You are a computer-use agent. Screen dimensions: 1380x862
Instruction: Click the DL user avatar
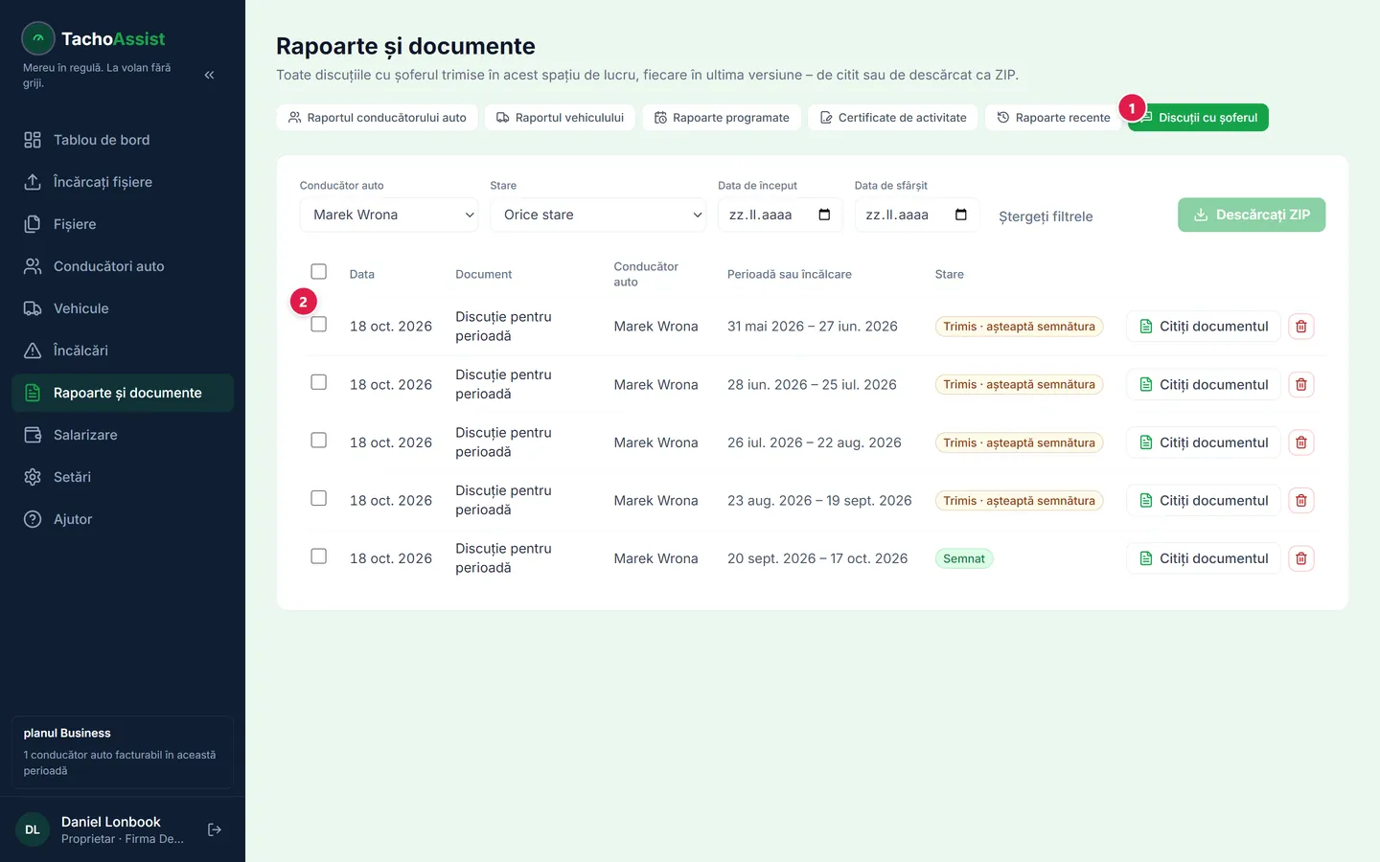pos(33,829)
